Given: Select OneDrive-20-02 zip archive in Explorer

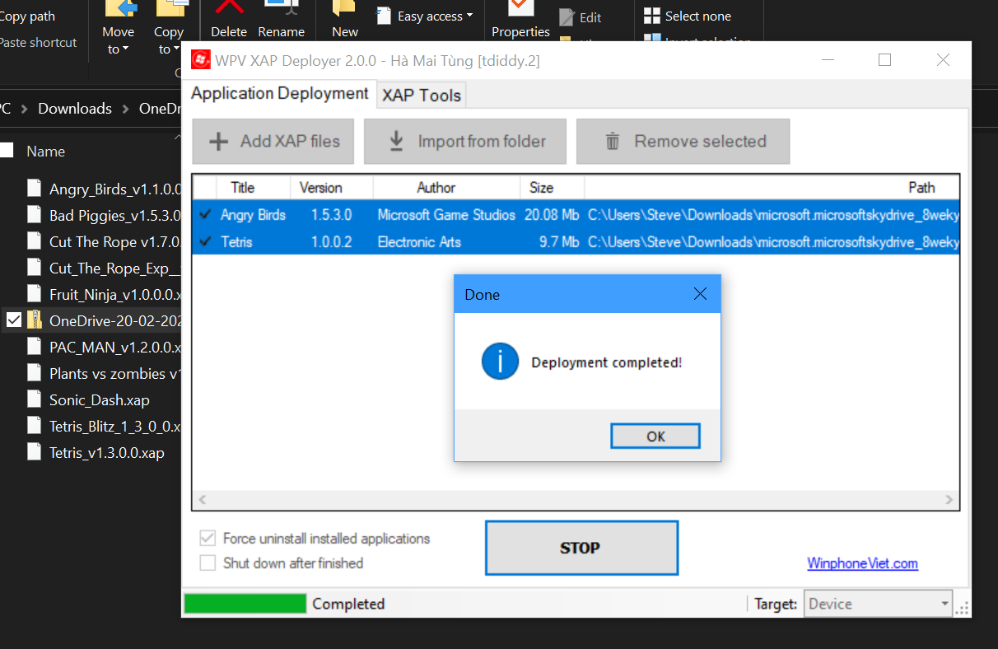Looking at the screenshot, I should click(104, 320).
